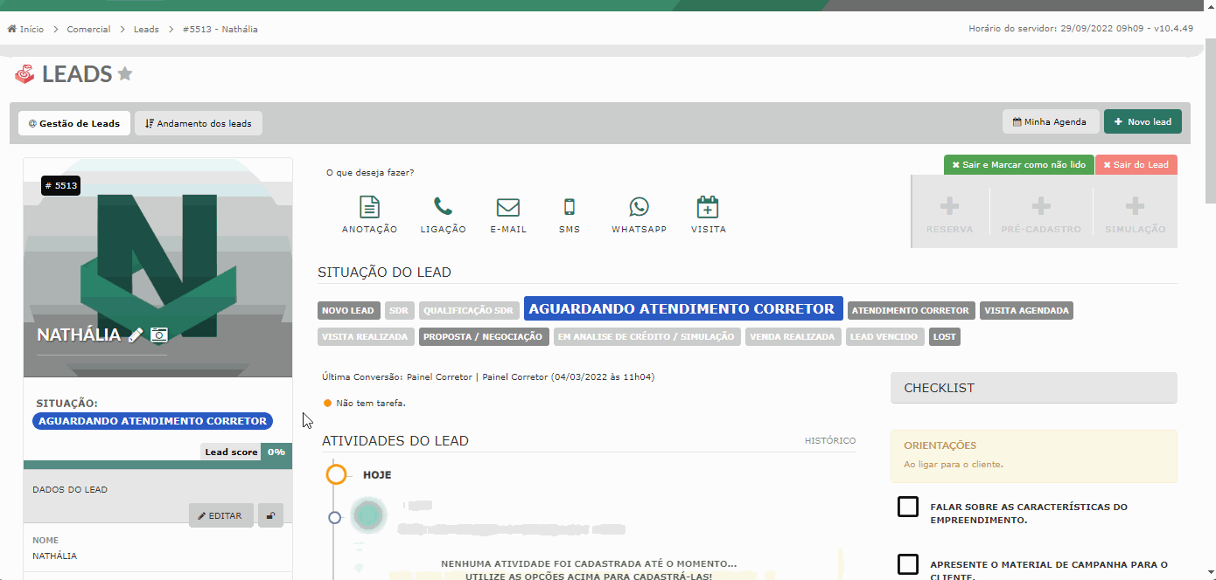
Task: Click the SMS mobile phone icon
Action: [x=570, y=207]
